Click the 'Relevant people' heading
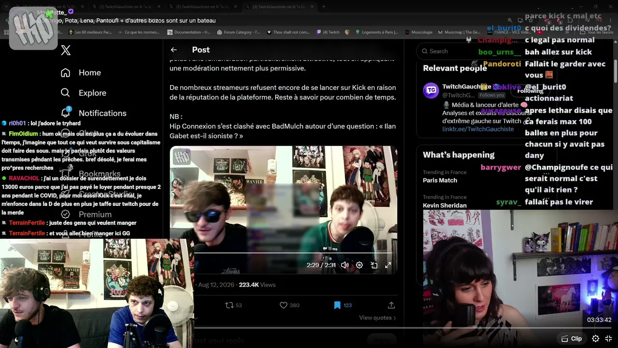The image size is (618, 348). point(455,68)
